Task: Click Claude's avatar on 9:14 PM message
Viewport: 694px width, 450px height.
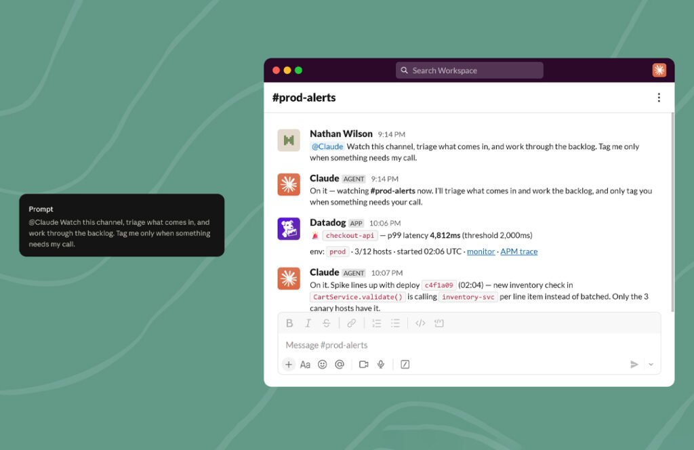Action: pyautogui.click(x=289, y=184)
